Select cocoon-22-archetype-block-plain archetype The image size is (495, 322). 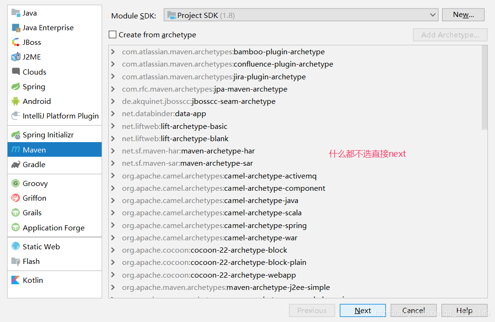click(214, 263)
